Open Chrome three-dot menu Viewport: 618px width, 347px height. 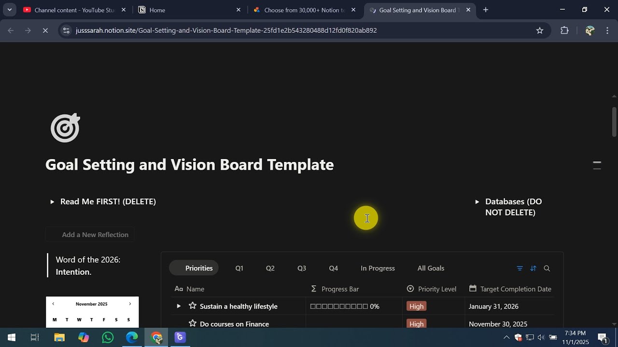[607, 30]
